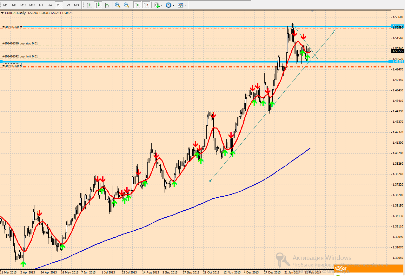Select the '#608456390 sl' order label
The width and height of the screenshot is (405, 276).
(12, 66)
